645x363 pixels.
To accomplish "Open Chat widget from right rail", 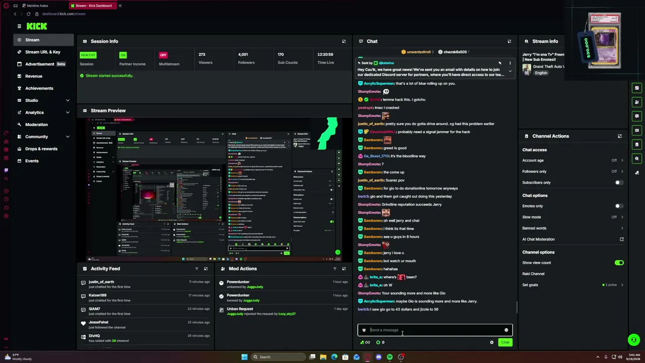I will click(637, 116).
